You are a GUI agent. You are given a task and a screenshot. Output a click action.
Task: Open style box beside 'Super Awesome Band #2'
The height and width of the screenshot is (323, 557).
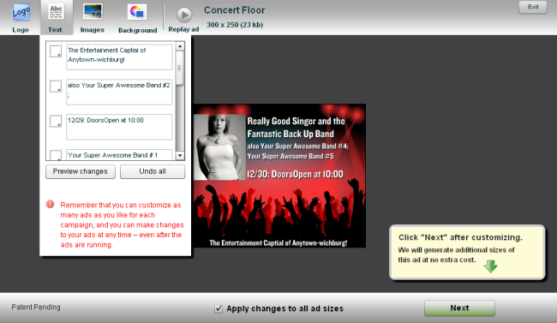coord(56,86)
